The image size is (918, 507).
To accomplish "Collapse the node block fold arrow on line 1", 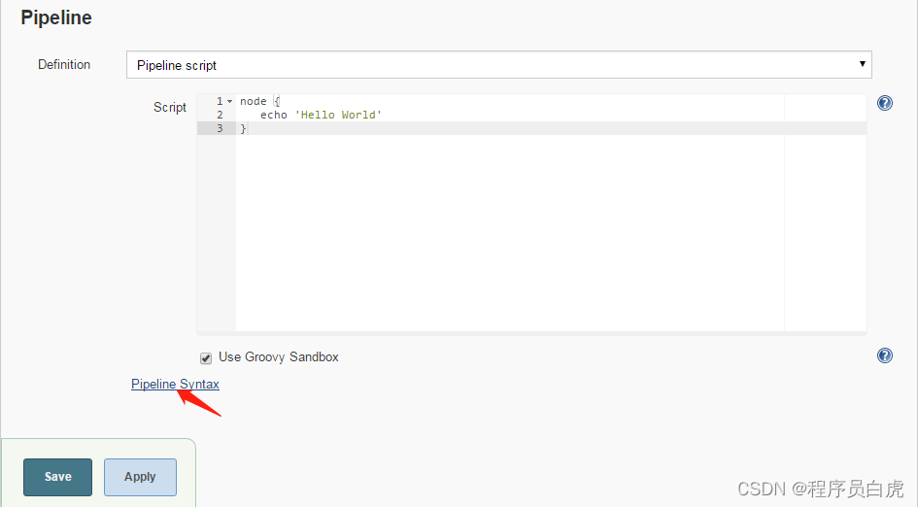I will 229,101.
